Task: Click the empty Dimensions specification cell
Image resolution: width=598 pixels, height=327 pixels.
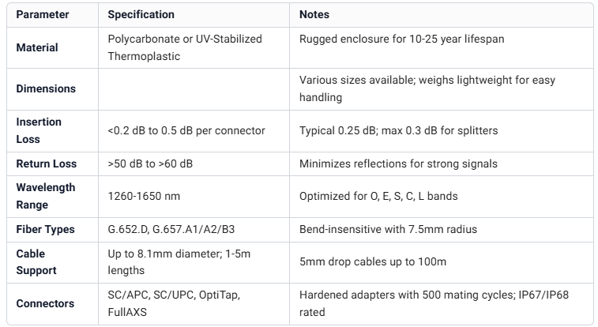Action: 194,88
